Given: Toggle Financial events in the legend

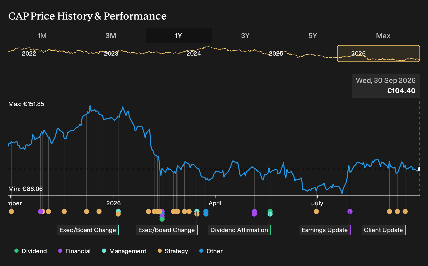Looking at the screenshot, I should click(74, 251).
